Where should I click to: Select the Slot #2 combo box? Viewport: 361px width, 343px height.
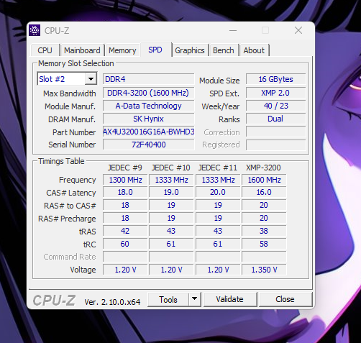[x=67, y=79]
